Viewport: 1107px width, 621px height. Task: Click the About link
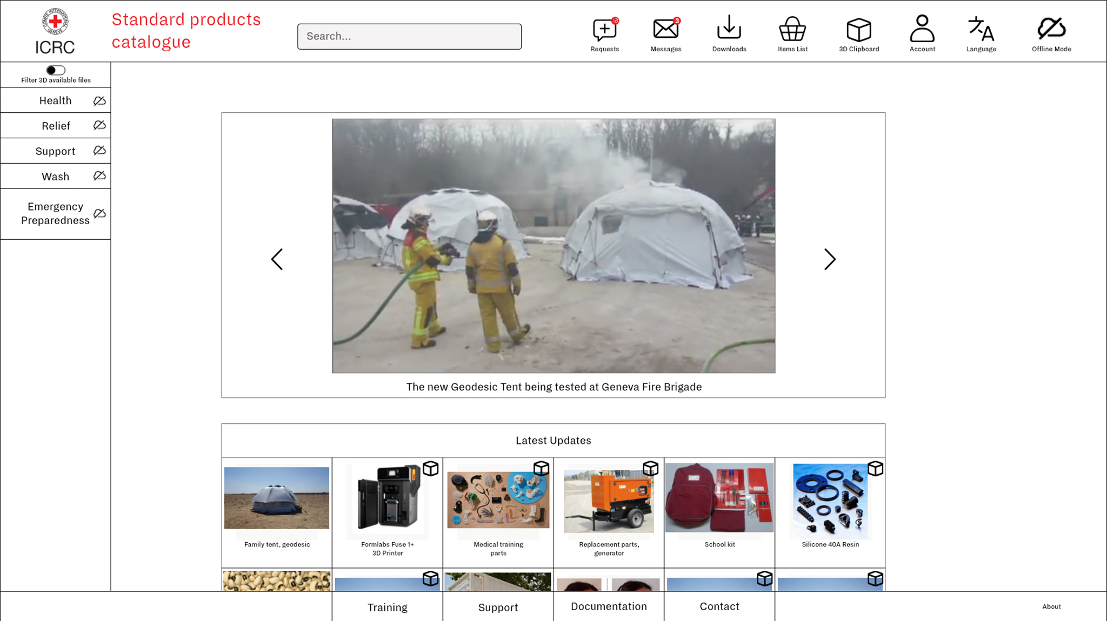[x=1051, y=606]
